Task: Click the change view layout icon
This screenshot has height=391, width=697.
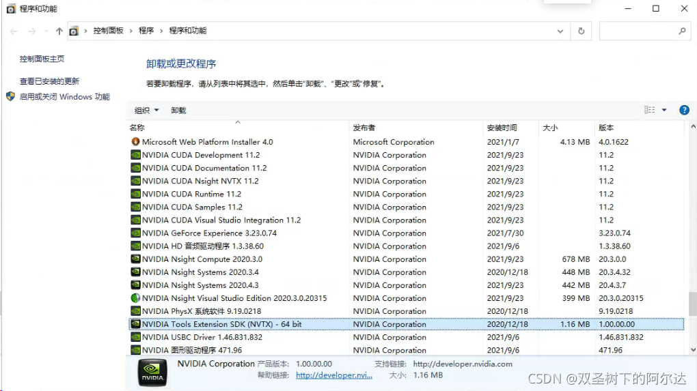Action: click(649, 110)
